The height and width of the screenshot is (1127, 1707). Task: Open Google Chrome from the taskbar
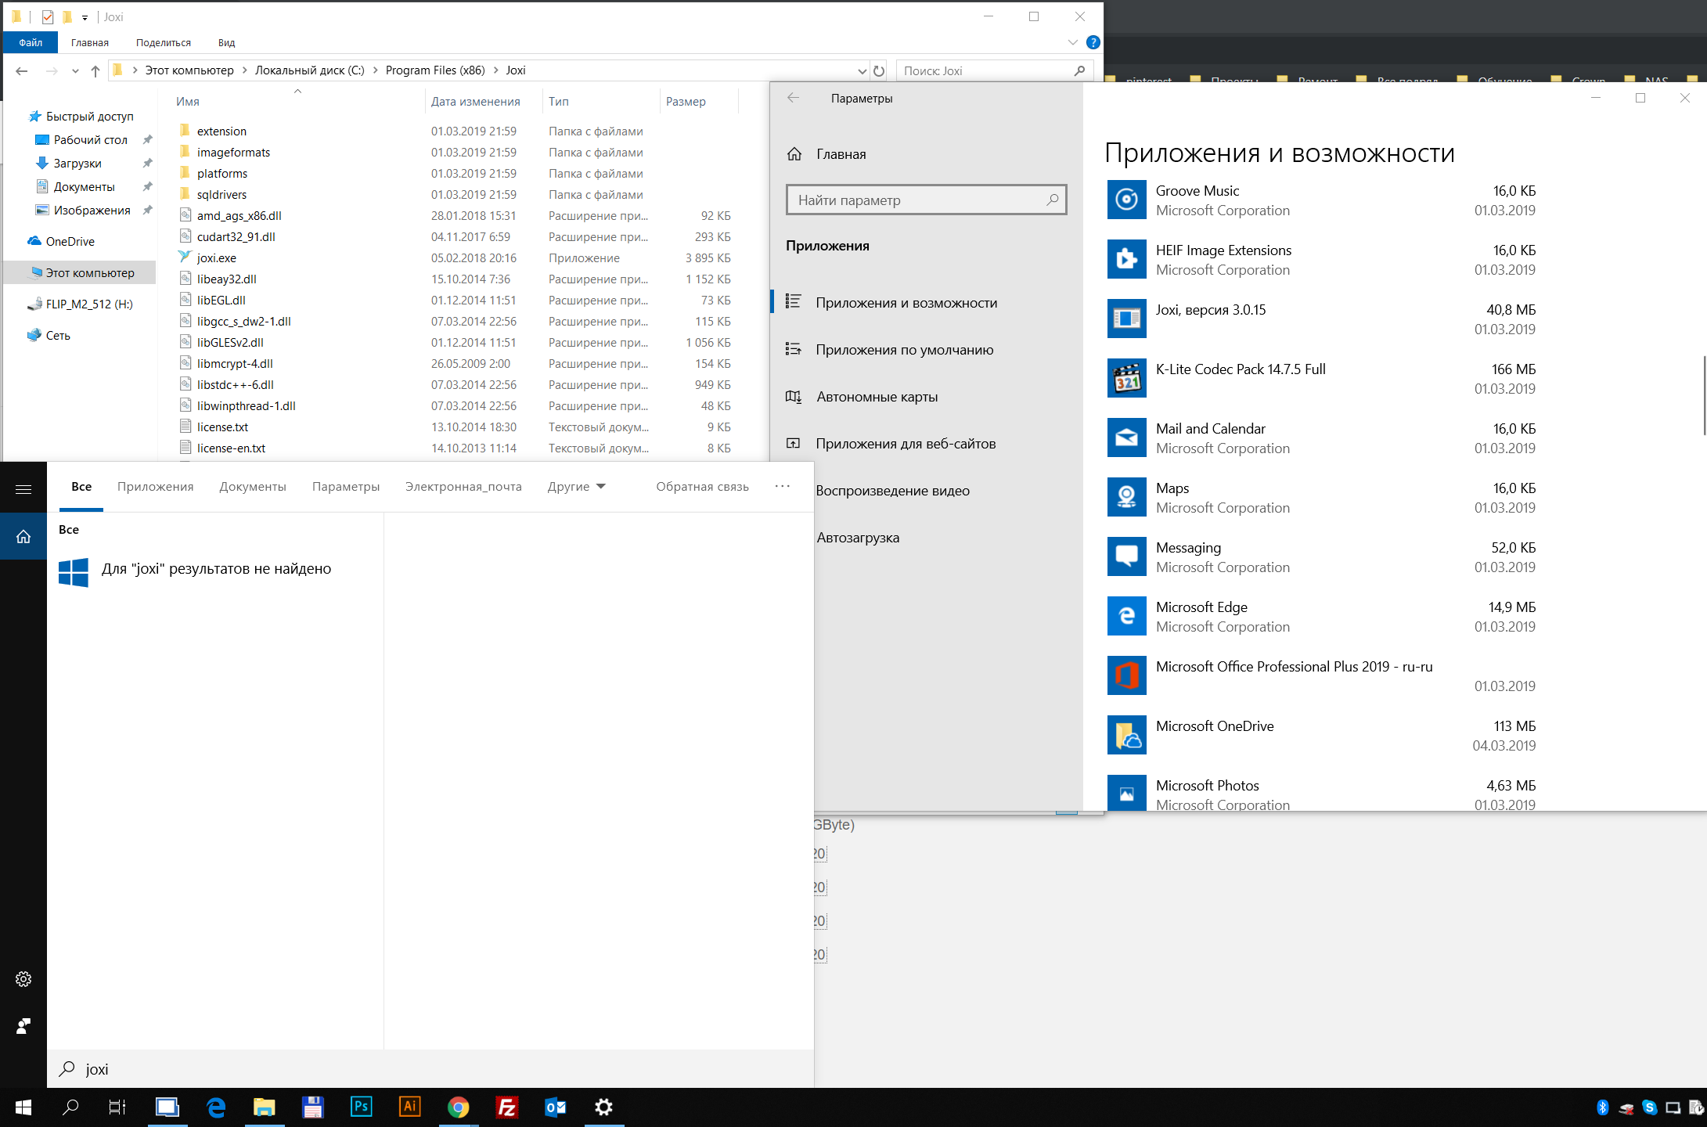click(x=458, y=1107)
